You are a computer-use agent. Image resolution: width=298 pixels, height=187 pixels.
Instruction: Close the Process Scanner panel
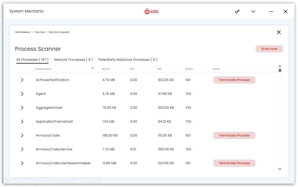tap(279, 32)
